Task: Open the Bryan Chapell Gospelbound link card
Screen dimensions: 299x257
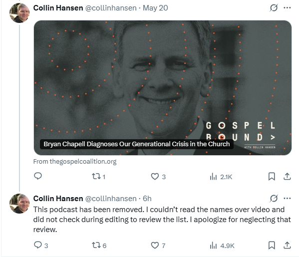Action: pyautogui.click(x=162, y=88)
